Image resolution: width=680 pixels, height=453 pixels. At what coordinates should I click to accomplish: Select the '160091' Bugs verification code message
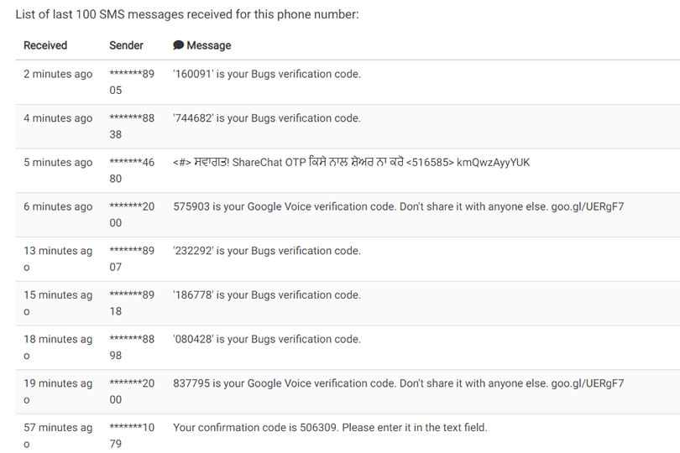pos(267,74)
